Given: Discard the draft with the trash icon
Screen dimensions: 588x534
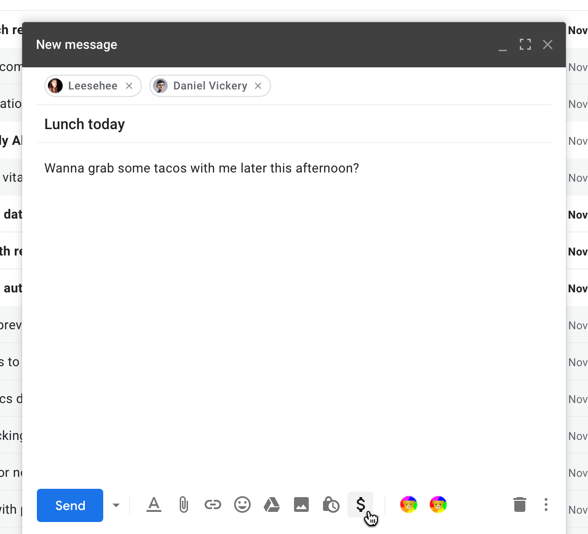Looking at the screenshot, I should point(519,505).
